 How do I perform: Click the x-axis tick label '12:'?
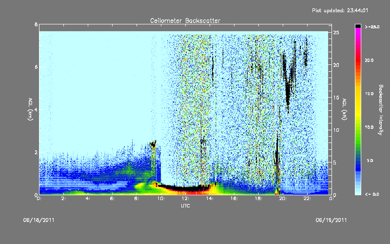pyautogui.click(x=186, y=199)
